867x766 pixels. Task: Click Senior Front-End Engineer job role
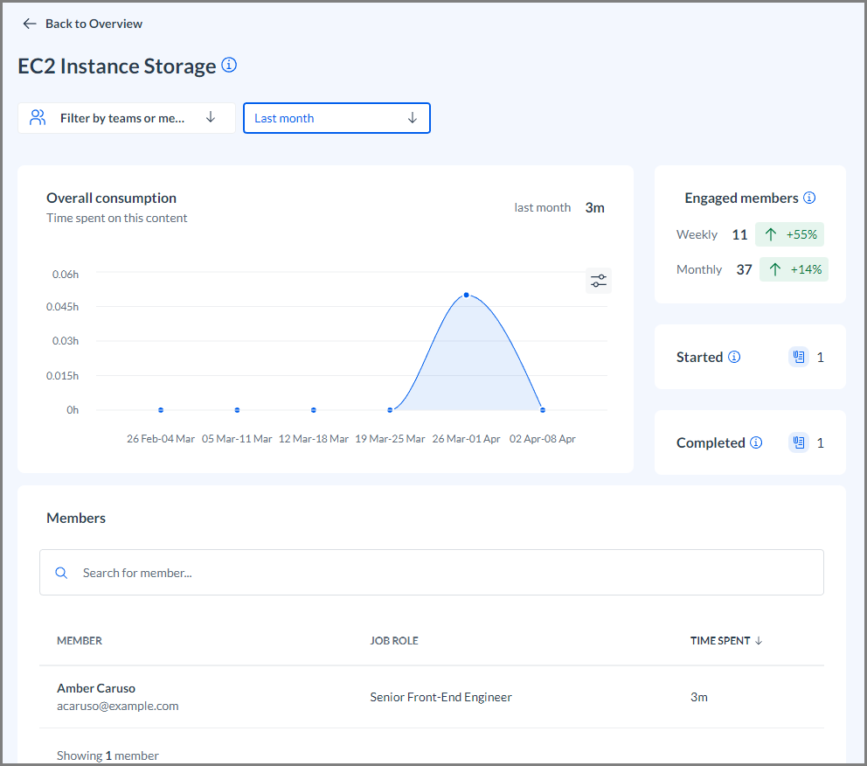(440, 697)
